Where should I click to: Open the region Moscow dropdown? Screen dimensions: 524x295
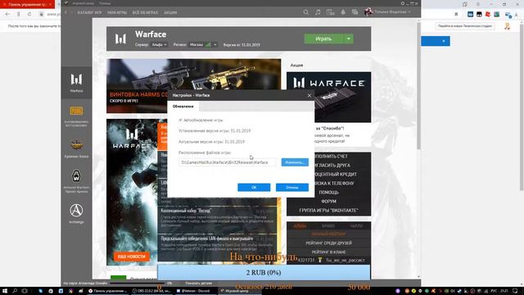coord(203,44)
